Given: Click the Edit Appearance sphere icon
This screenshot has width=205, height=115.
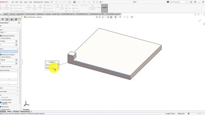Looking at the screenshot, I should tap(125, 17).
